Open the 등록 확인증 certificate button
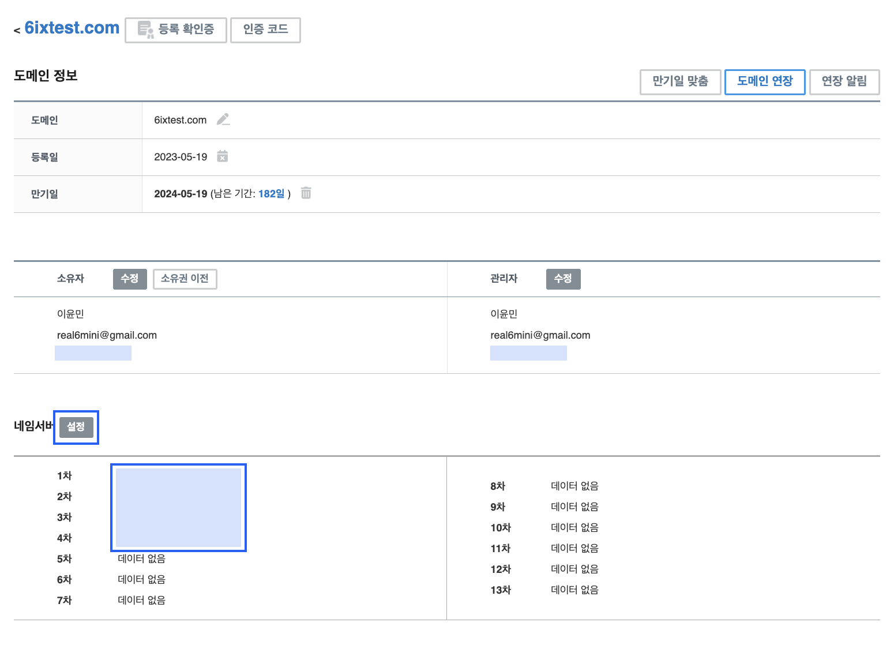The width and height of the screenshot is (894, 645). coord(176,29)
